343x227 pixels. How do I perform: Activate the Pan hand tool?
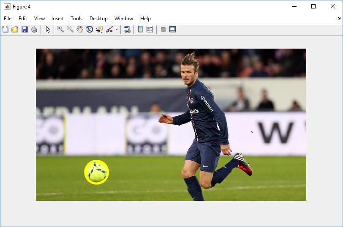coord(80,30)
